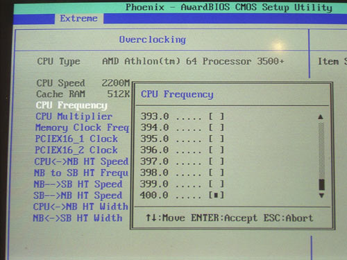The image size is (347, 260).
Task: Select the 399.0 frequency option
Action: 182,184
